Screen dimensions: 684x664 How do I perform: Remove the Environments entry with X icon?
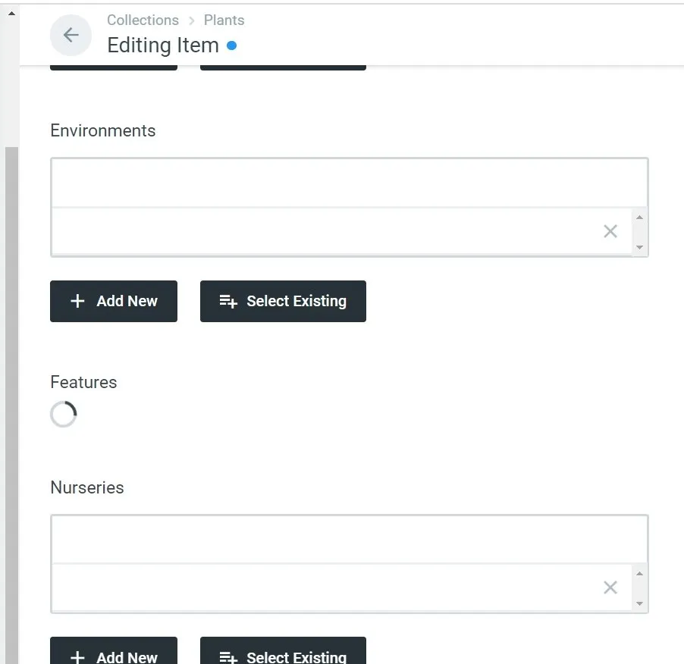[x=610, y=231]
